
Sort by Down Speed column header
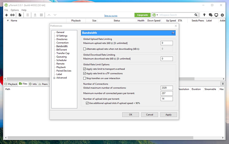[x=154, y=21]
